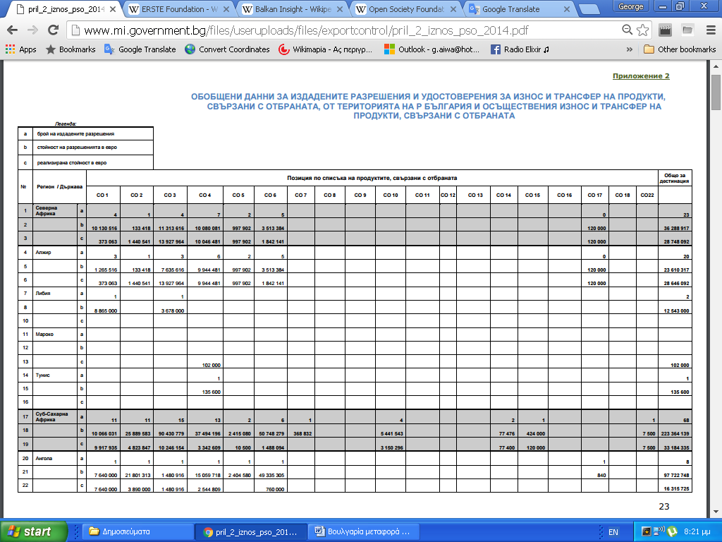The height and width of the screenshot is (542, 722).
Task: Open Other bookmarks folder
Action: (x=680, y=49)
